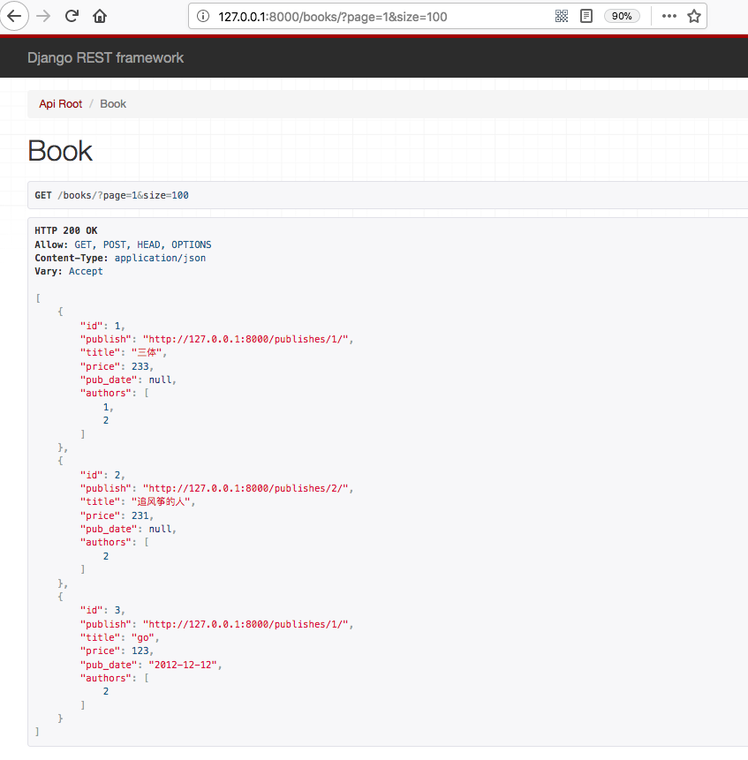Select the title value "三体"
The image size is (748, 760).
click(x=147, y=353)
